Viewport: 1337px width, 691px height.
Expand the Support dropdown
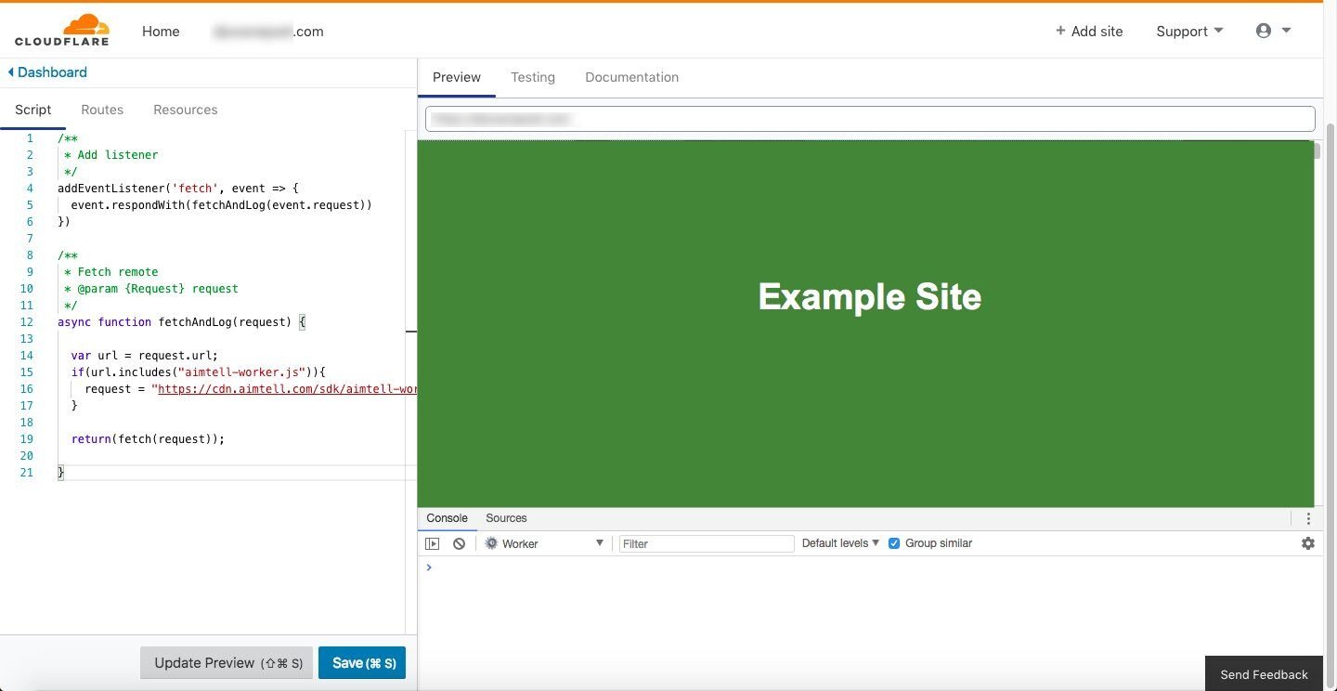(1189, 32)
